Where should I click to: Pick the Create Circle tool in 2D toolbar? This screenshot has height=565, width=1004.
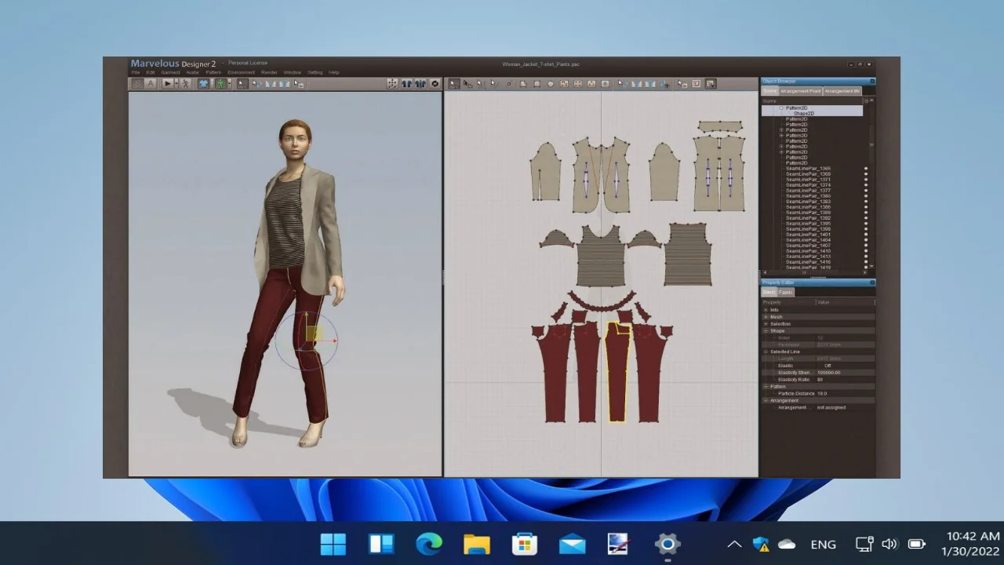(x=551, y=83)
